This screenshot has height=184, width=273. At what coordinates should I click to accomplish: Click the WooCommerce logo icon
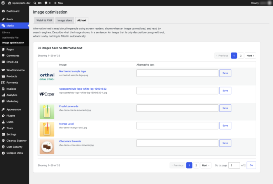click(x=3, y=70)
